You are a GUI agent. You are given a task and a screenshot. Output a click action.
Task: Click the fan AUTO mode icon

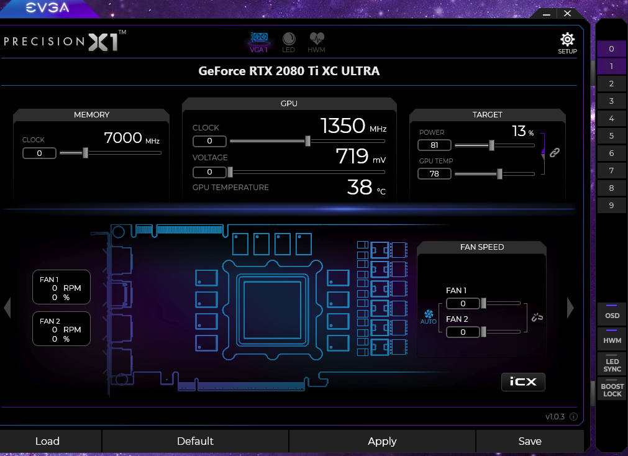click(x=429, y=317)
